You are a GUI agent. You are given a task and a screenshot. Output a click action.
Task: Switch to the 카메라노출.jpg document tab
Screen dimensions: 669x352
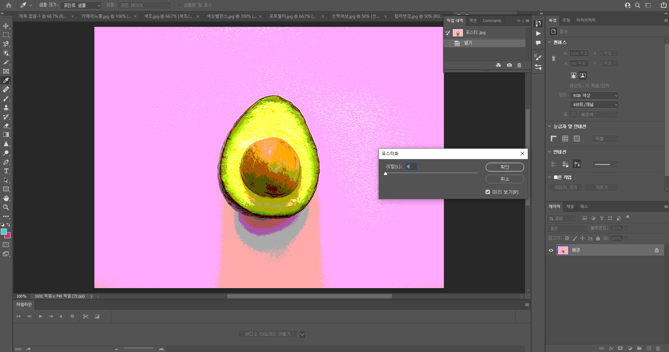tap(106, 16)
